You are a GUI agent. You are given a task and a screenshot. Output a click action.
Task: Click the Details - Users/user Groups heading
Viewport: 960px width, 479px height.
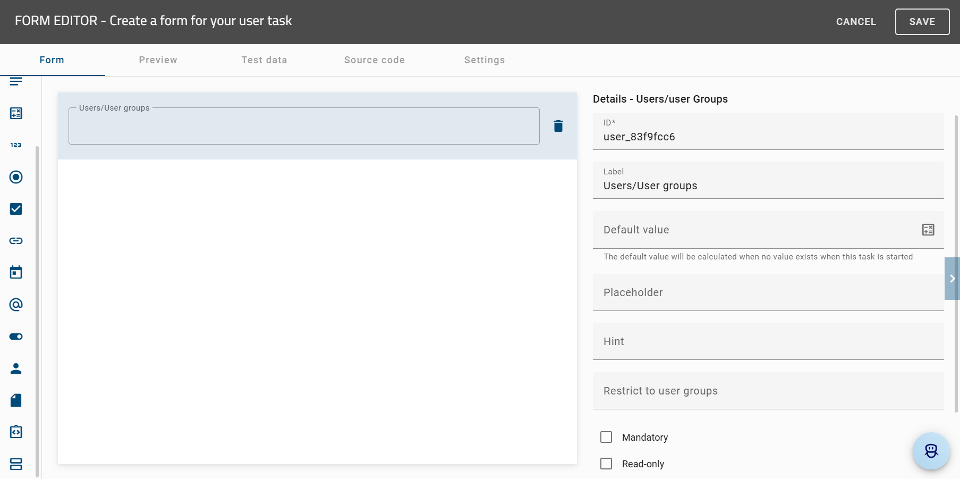[660, 99]
